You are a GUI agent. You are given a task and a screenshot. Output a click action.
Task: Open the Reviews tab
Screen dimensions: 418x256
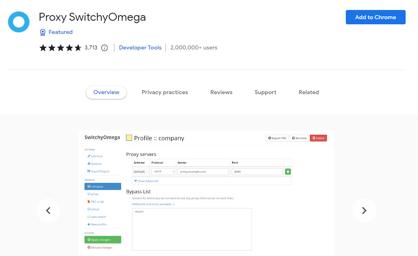coord(221,92)
